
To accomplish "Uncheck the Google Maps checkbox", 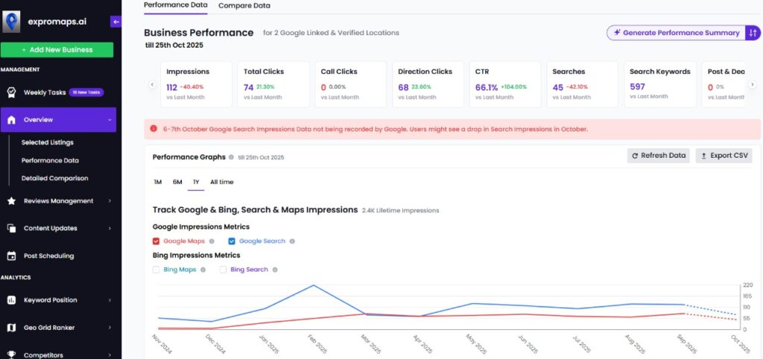I will pos(156,241).
